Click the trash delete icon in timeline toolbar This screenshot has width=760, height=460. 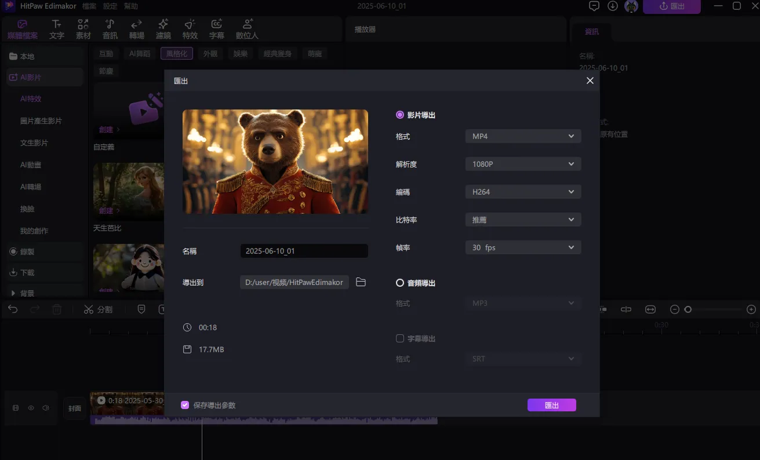coord(57,309)
